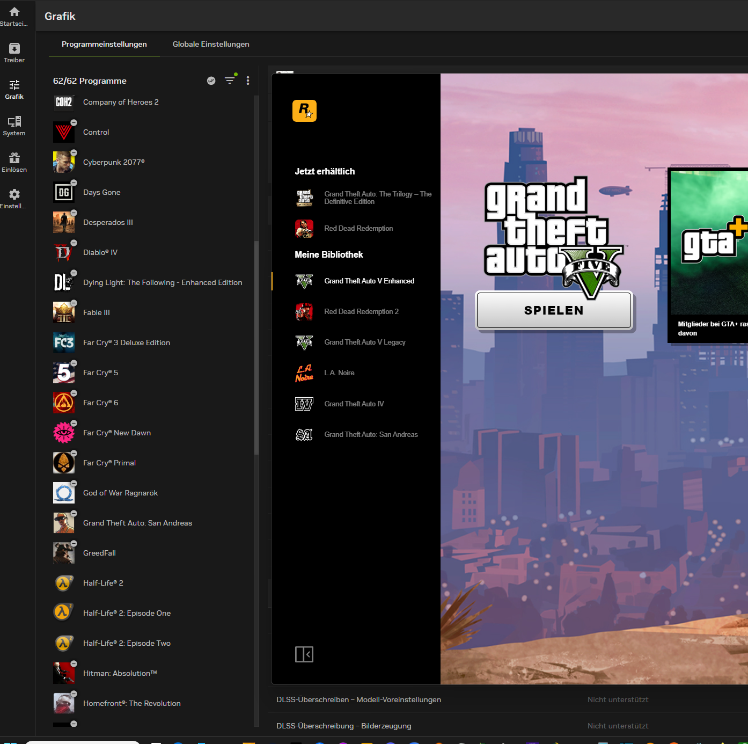The width and height of the screenshot is (748, 744).
Task: Click the Far Cry New Dawn icon
Action: click(x=64, y=433)
